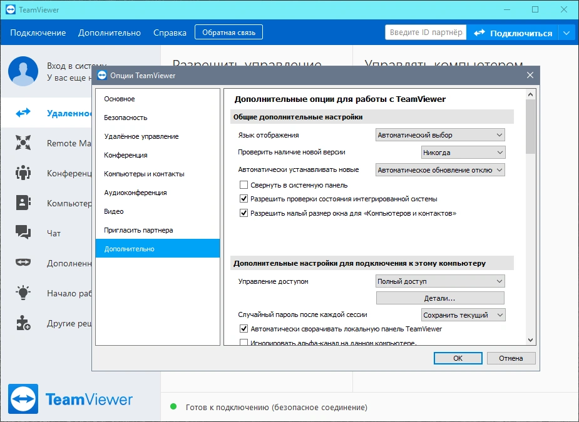Image resolution: width=579 pixels, height=422 pixels.
Task: Enable Свернуть в системную панель checkbox
Action: (243, 185)
